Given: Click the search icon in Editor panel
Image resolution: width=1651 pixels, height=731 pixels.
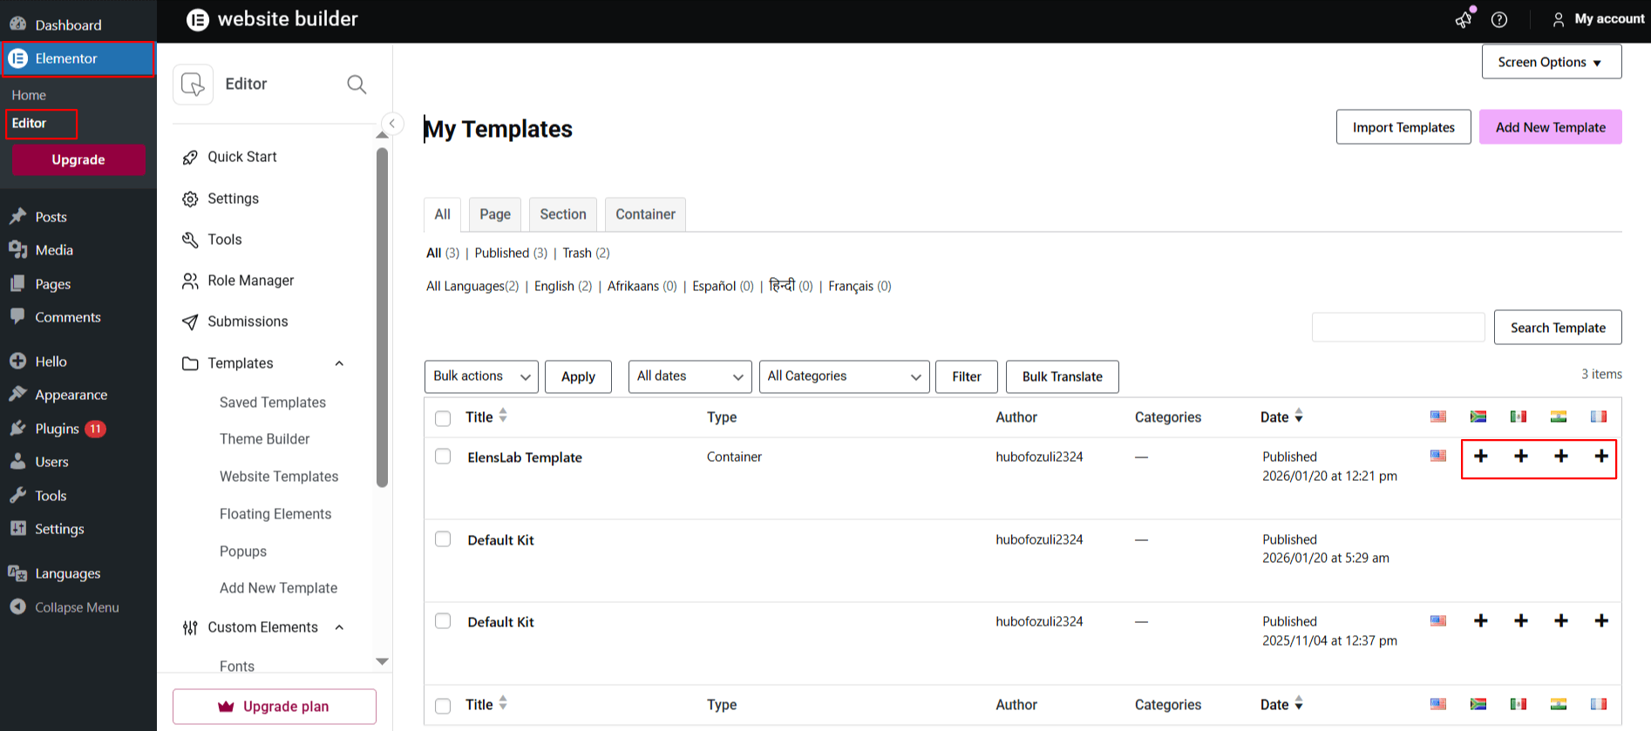Looking at the screenshot, I should (357, 85).
